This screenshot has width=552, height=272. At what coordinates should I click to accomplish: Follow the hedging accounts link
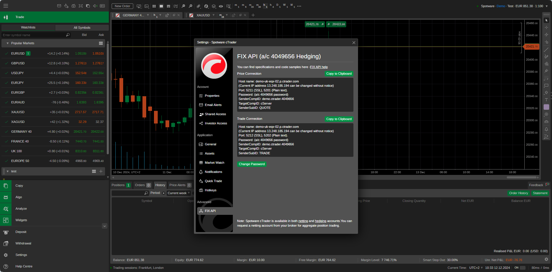320,221
